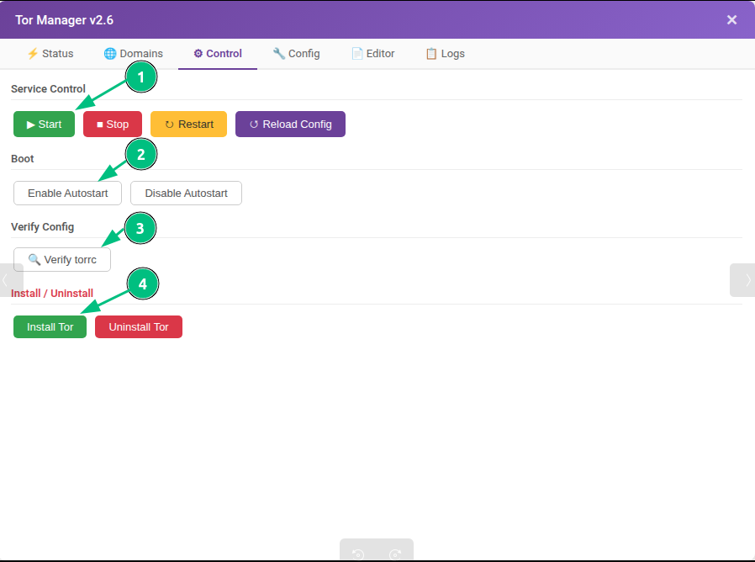Go to the Config tab
Image resolution: width=755 pixels, height=562 pixels.
tap(296, 54)
